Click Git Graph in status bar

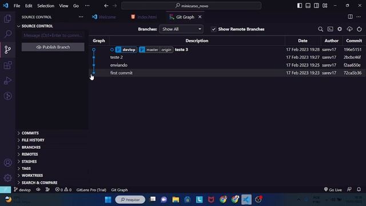coord(120,190)
